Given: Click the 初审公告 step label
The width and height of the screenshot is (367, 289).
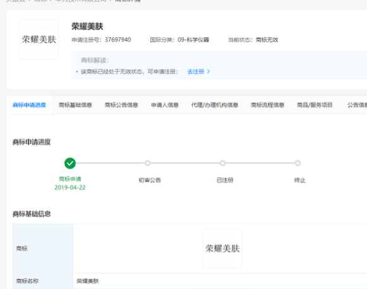Looking at the screenshot, I should [x=150, y=180].
